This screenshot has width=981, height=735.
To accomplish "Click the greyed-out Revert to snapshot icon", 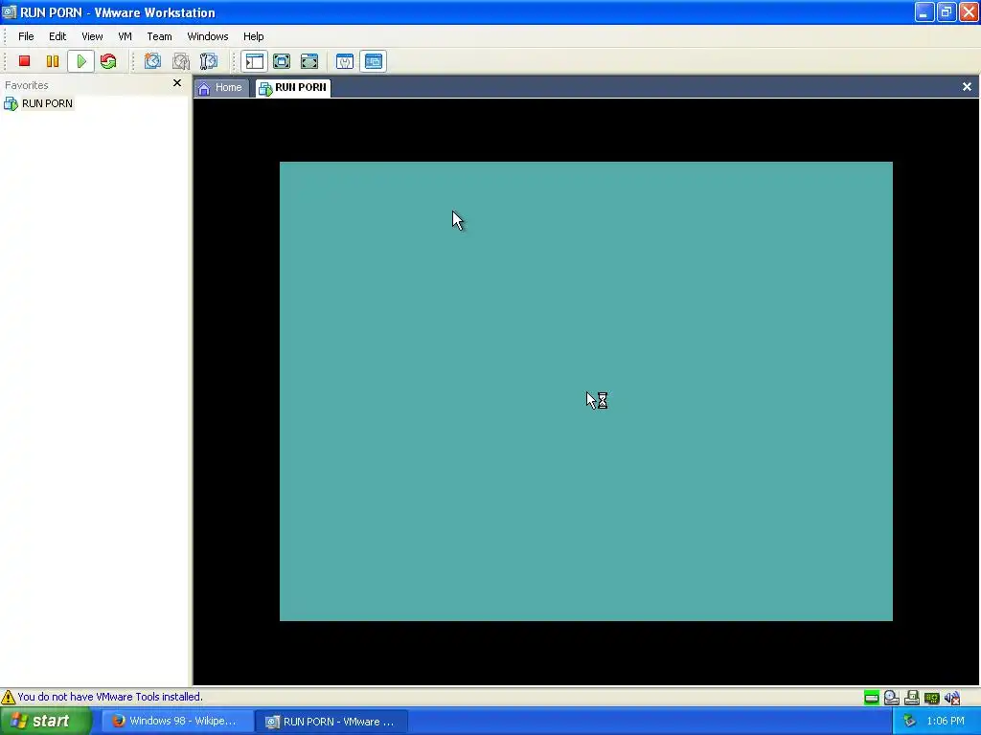I will 181,60.
